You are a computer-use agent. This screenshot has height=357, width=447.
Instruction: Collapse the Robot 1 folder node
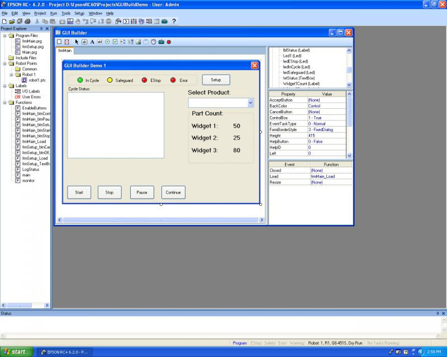click(x=11, y=75)
